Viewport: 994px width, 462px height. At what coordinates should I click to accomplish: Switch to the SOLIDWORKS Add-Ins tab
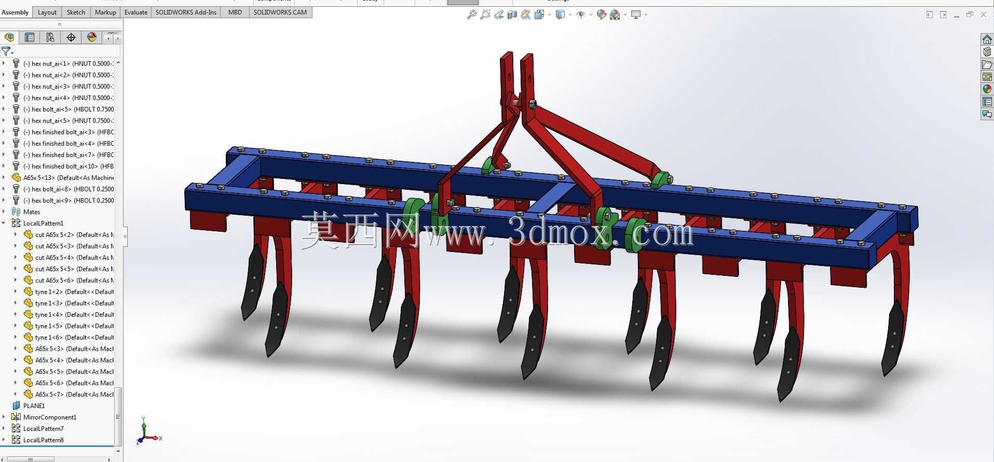186,12
